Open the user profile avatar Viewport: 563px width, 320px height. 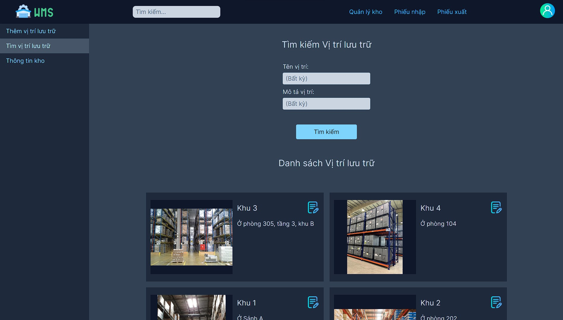[547, 11]
